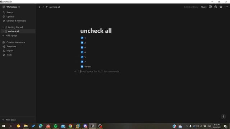Click the plus new tab icon in top bar
This screenshot has height=129, width=230.
tap(47, 7)
